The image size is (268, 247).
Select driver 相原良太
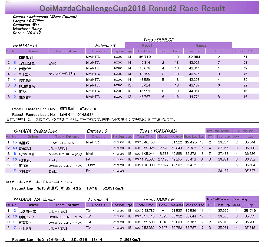25,97
